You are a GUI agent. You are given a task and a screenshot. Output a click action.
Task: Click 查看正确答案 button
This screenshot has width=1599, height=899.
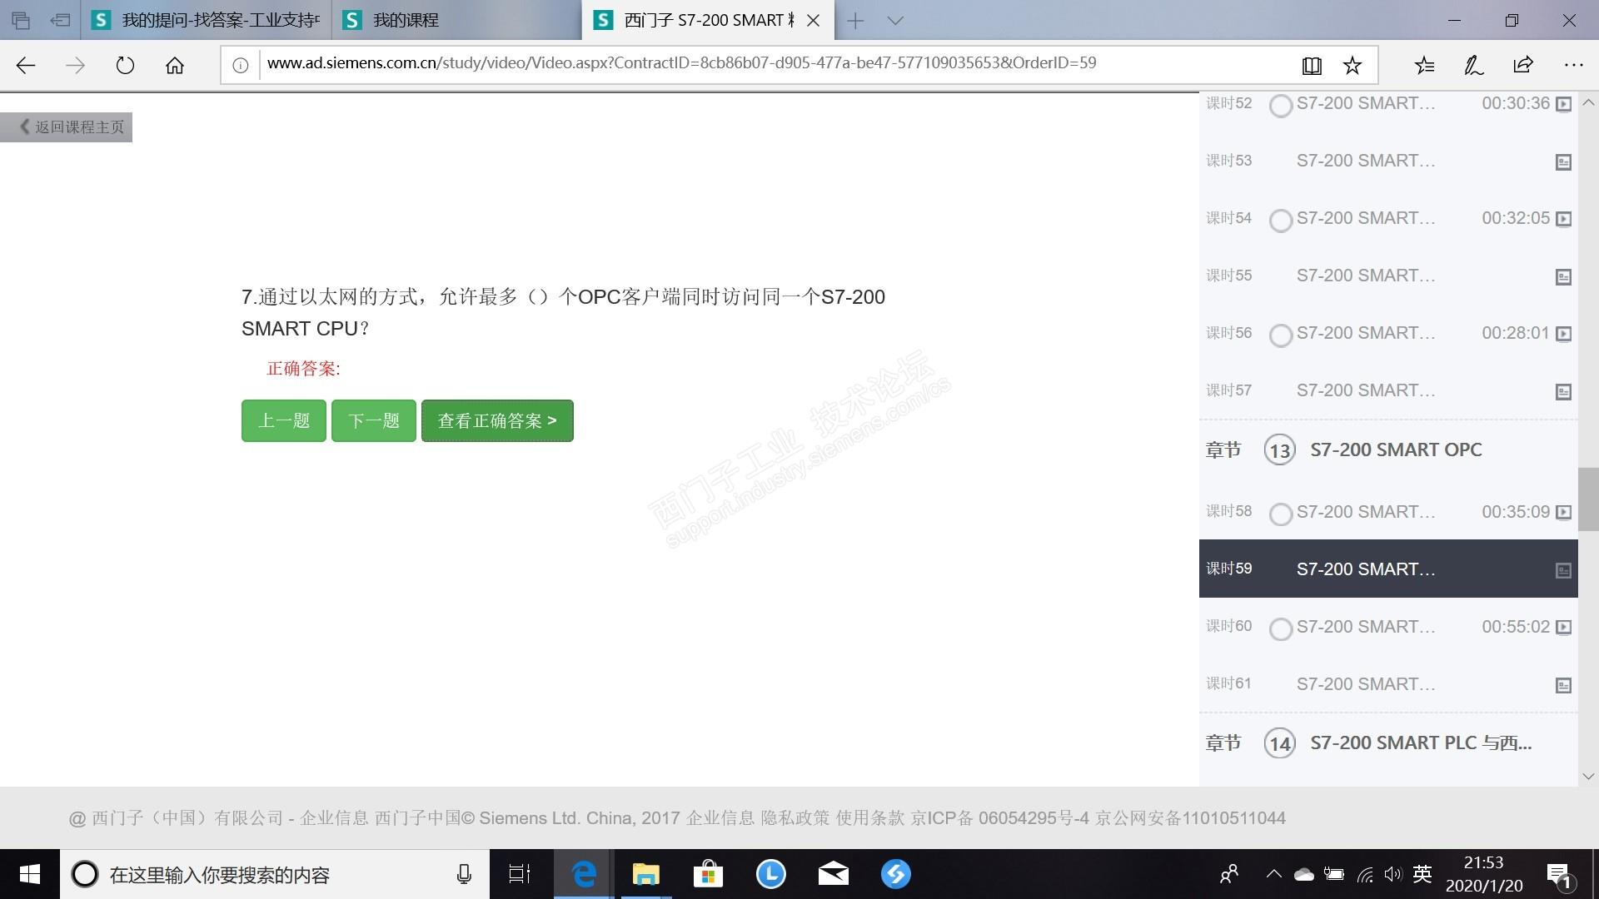tap(497, 421)
